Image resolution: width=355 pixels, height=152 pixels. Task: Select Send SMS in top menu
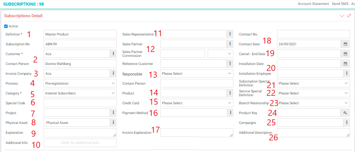click(340, 4)
